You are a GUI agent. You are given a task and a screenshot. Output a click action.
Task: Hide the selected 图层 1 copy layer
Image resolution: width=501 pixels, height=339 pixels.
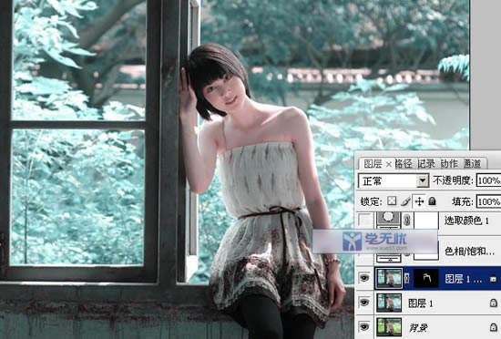point(364,278)
